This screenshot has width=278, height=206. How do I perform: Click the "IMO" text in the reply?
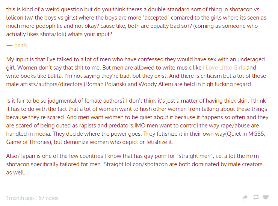tap(140, 126)
